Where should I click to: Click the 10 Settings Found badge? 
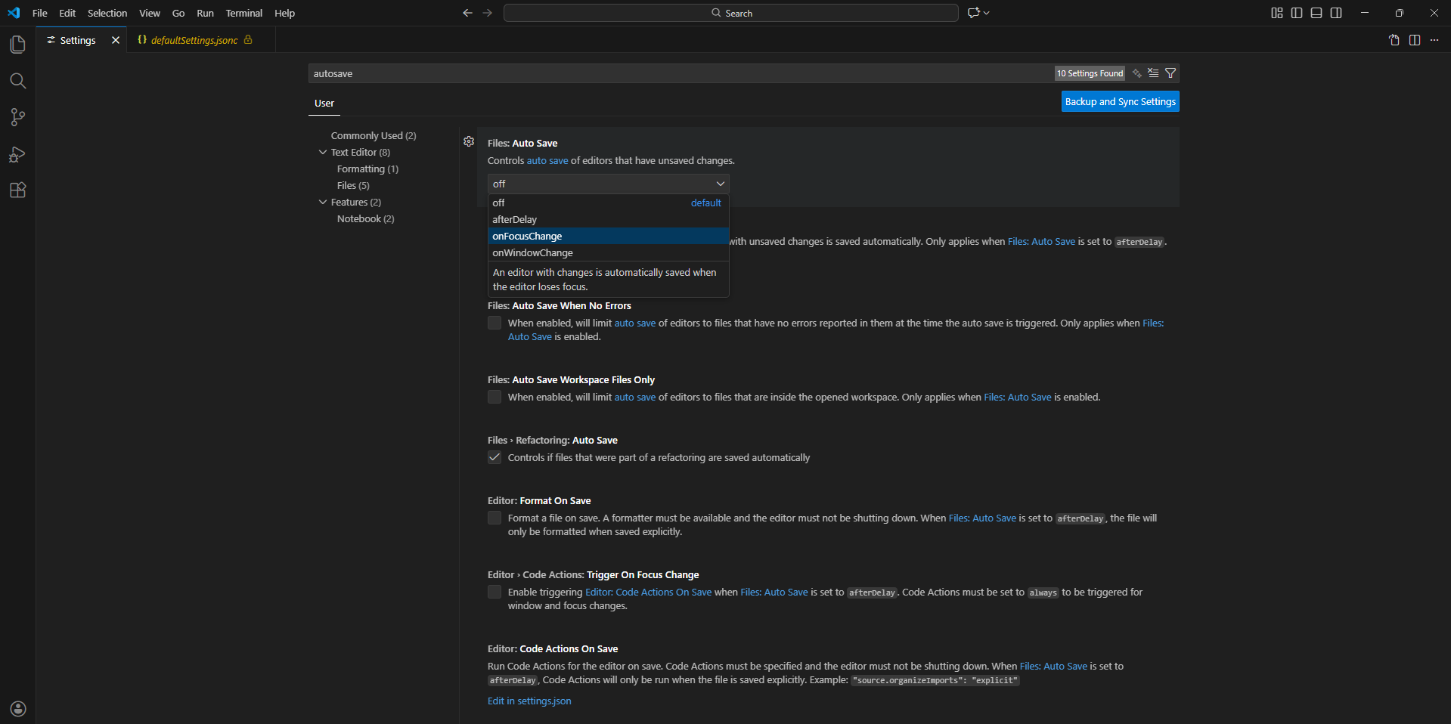[1090, 73]
